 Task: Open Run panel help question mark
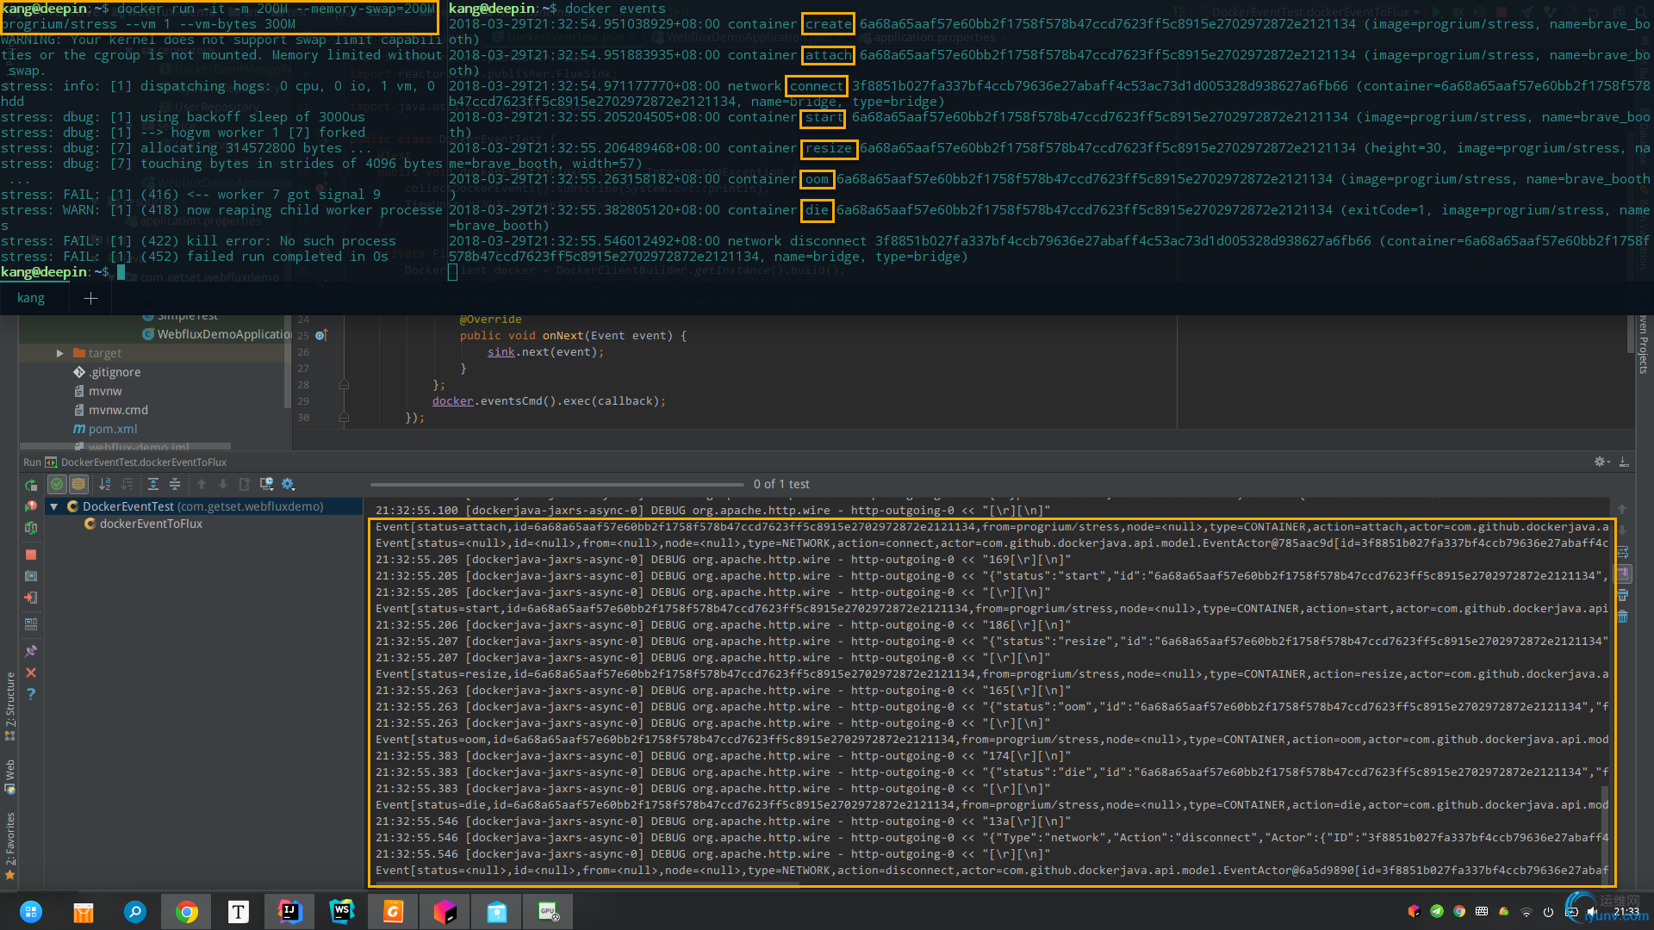point(31,694)
